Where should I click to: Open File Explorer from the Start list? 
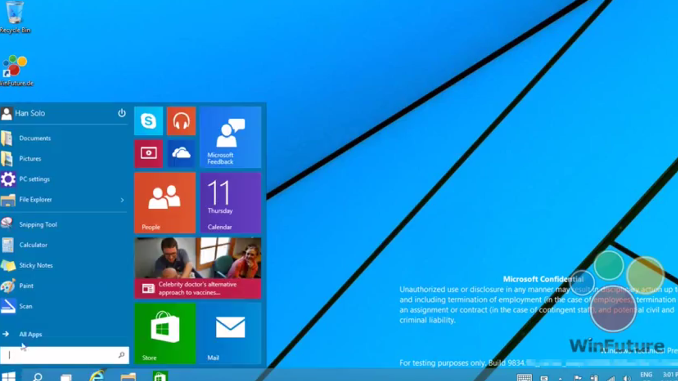point(63,199)
